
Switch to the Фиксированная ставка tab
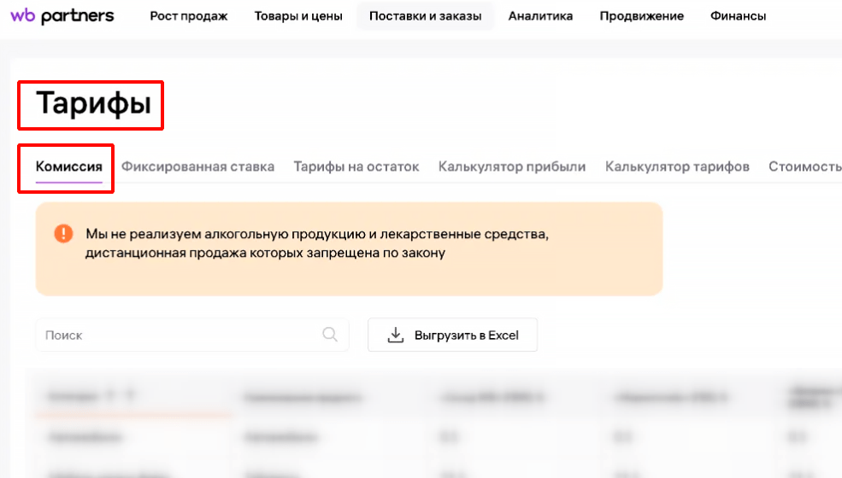pyautogui.click(x=197, y=166)
